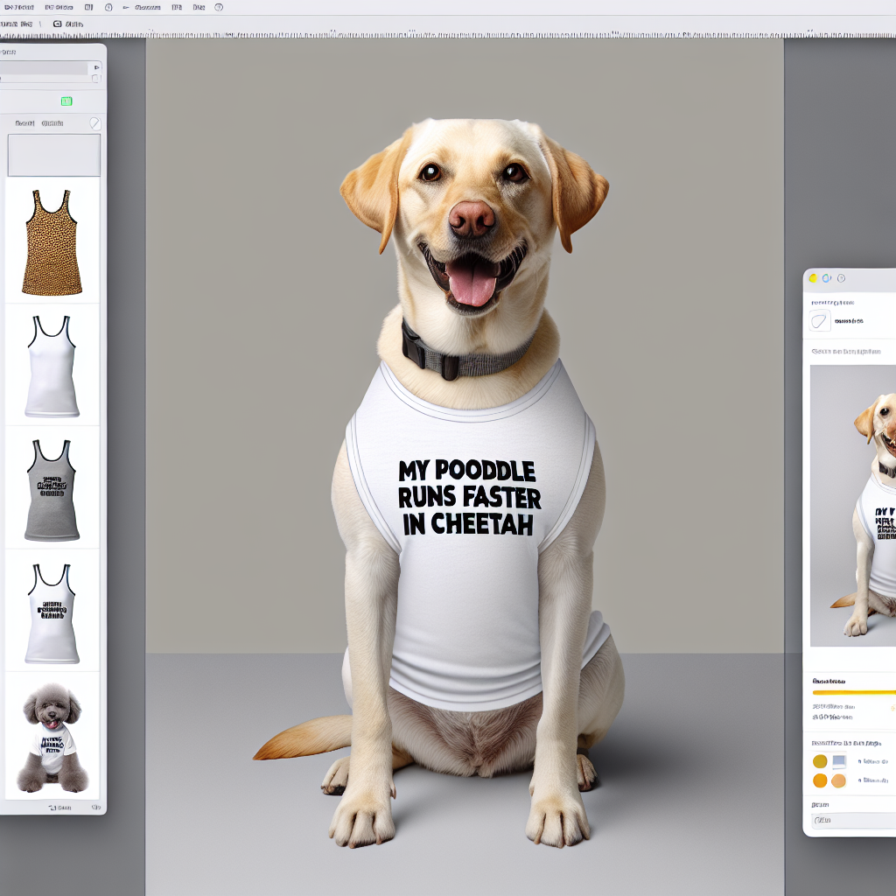This screenshot has height=896, width=896.
Task: Choose the gray tank top with text
Action: pos(52,490)
